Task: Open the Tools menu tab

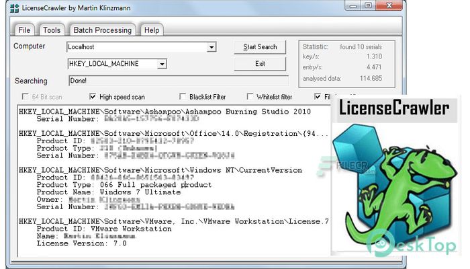Action: click(52, 30)
